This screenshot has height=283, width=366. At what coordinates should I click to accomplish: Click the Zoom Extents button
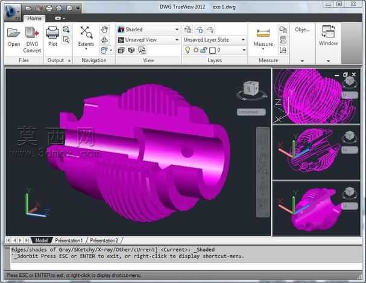pyautogui.click(x=86, y=36)
